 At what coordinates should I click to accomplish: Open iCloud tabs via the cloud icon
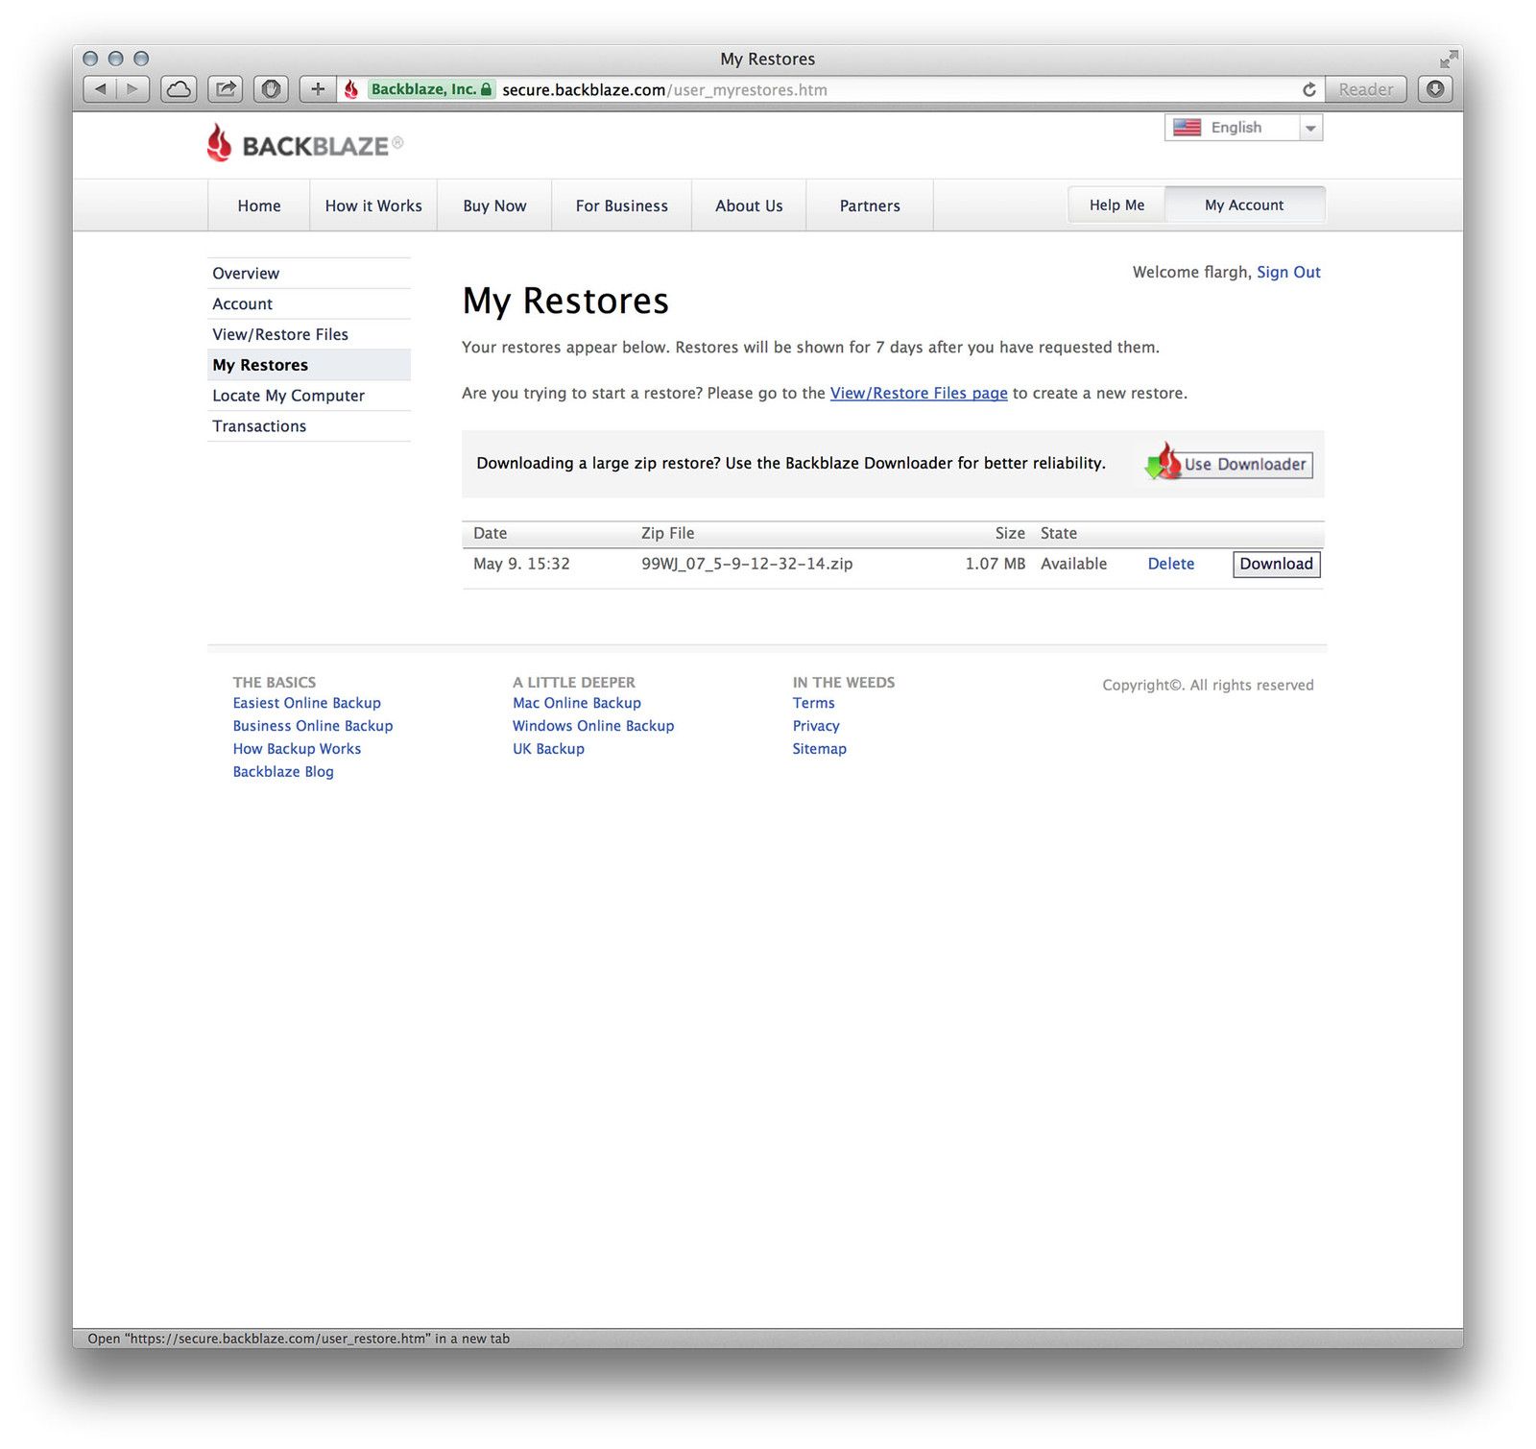tap(178, 88)
